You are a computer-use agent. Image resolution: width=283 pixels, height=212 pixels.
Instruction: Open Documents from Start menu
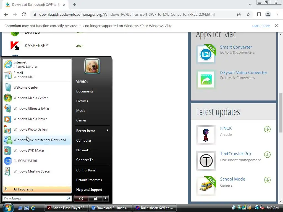pyautogui.click(x=92, y=91)
